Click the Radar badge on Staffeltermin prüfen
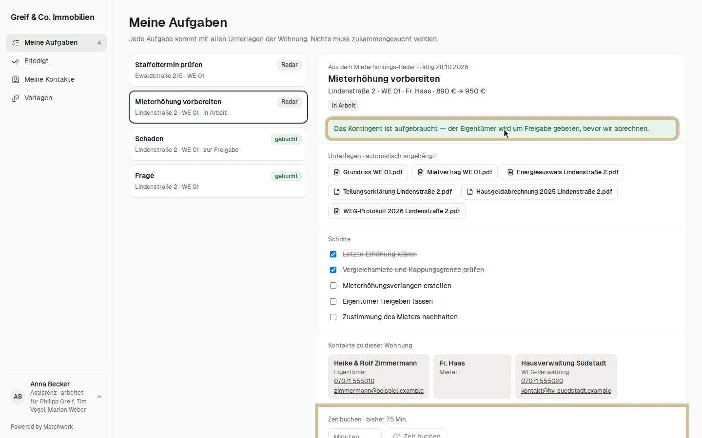 [290, 65]
